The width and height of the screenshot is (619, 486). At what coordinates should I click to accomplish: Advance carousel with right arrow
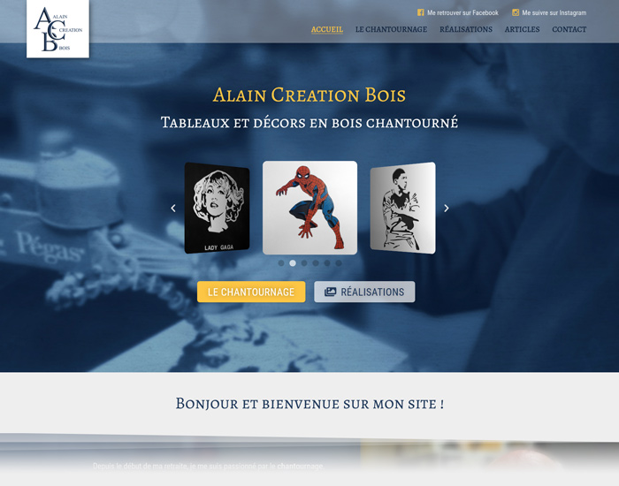(446, 208)
